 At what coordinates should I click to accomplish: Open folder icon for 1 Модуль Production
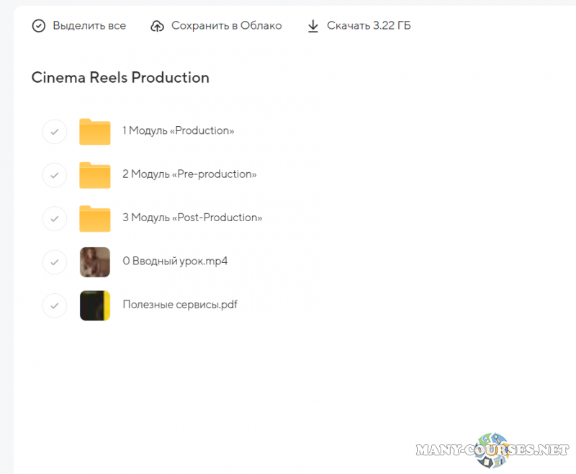click(x=95, y=132)
